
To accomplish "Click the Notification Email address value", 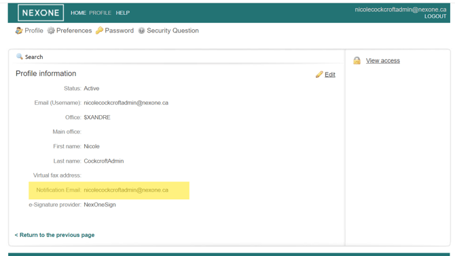I will 126,190.
